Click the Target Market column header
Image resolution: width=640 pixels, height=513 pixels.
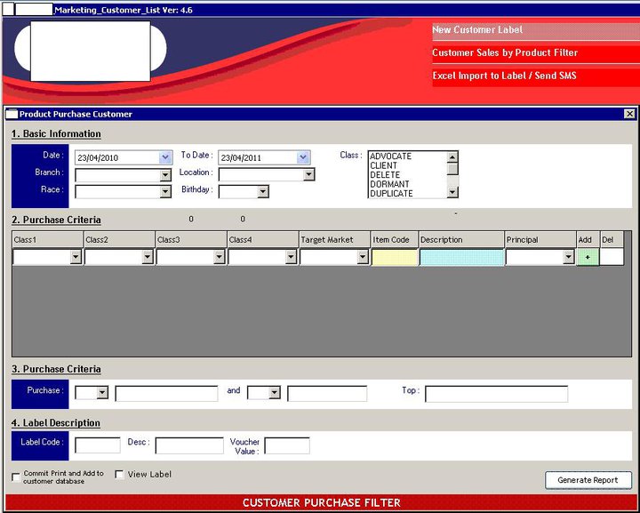tap(334, 239)
